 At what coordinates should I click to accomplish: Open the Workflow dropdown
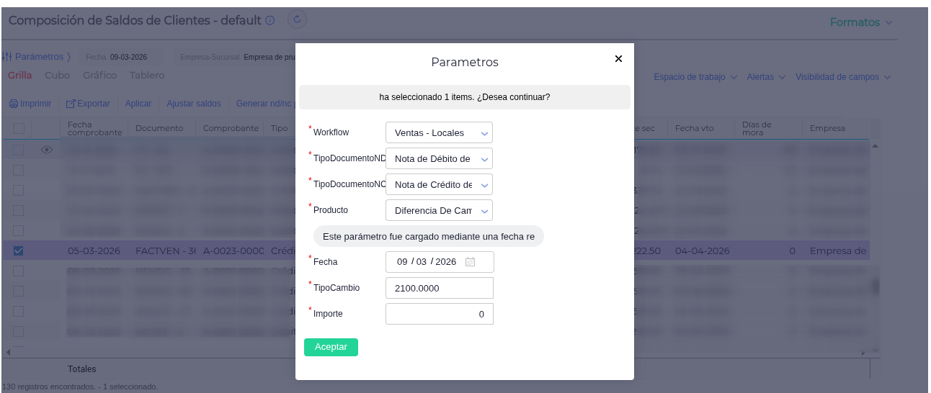[x=439, y=132]
